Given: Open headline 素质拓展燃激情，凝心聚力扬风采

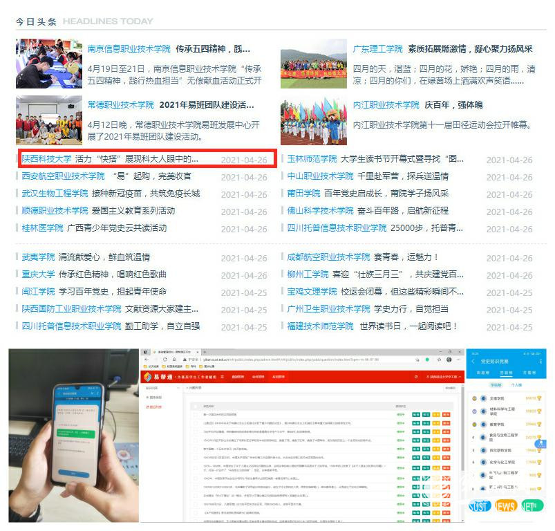Looking at the screenshot, I should click(x=470, y=49).
